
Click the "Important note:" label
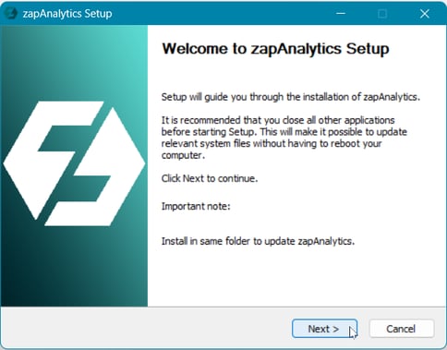[x=196, y=206]
